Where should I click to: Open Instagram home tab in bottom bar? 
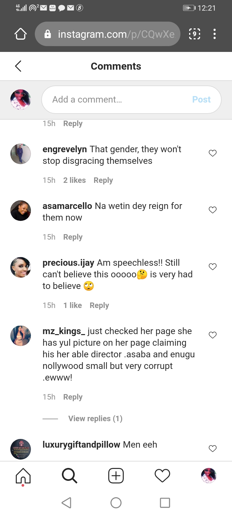pyautogui.click(x=23, y=476)
